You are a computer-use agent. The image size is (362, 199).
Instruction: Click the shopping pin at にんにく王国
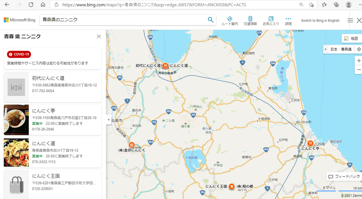[x=231, y=186]
